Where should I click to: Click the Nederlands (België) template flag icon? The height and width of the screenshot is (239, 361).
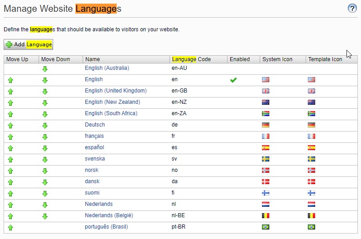tap(312, 216)
